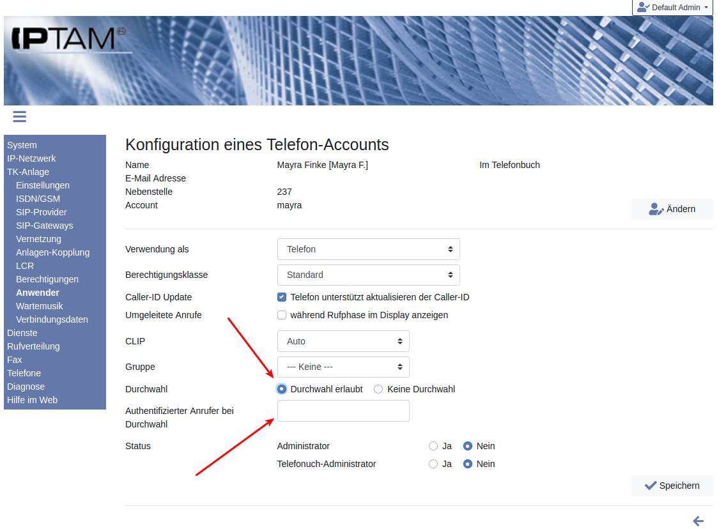Select Durchwahl erlaubt radio option

[282, 389]
